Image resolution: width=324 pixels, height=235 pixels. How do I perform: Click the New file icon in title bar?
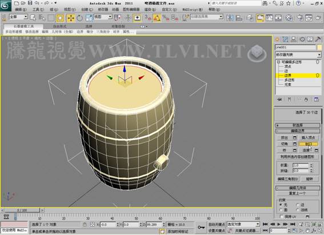pyautogui.click(x=17, y=3)
